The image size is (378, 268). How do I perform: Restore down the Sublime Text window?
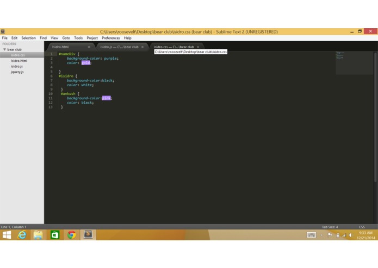[360, 31]
